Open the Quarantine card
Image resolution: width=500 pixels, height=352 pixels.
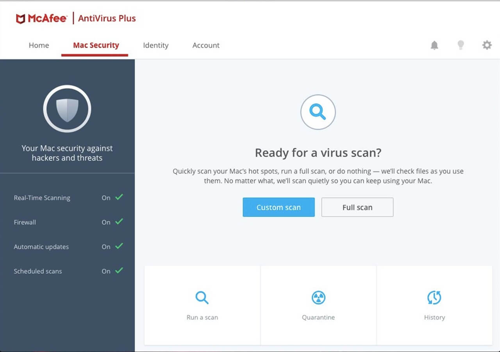click(318, 305)
